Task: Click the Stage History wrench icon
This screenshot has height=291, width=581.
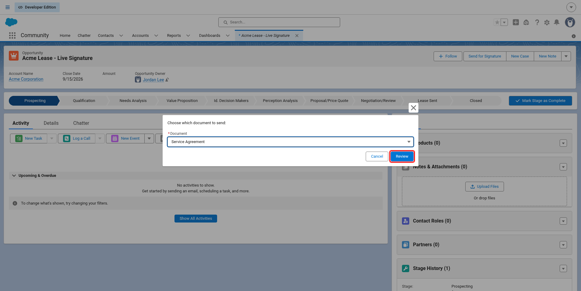Action: [406, 268]
